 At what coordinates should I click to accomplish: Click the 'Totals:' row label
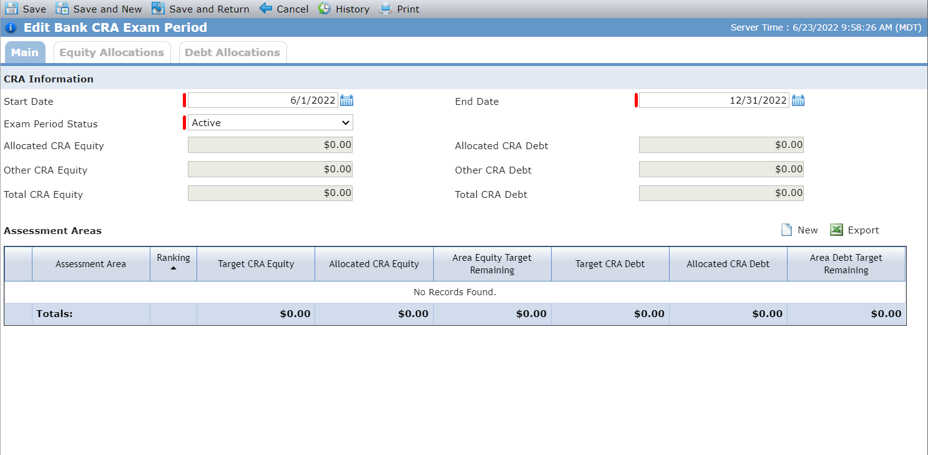(x=55, y=314)
